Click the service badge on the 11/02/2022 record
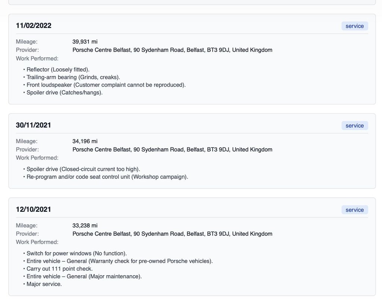 click(354, 26)
